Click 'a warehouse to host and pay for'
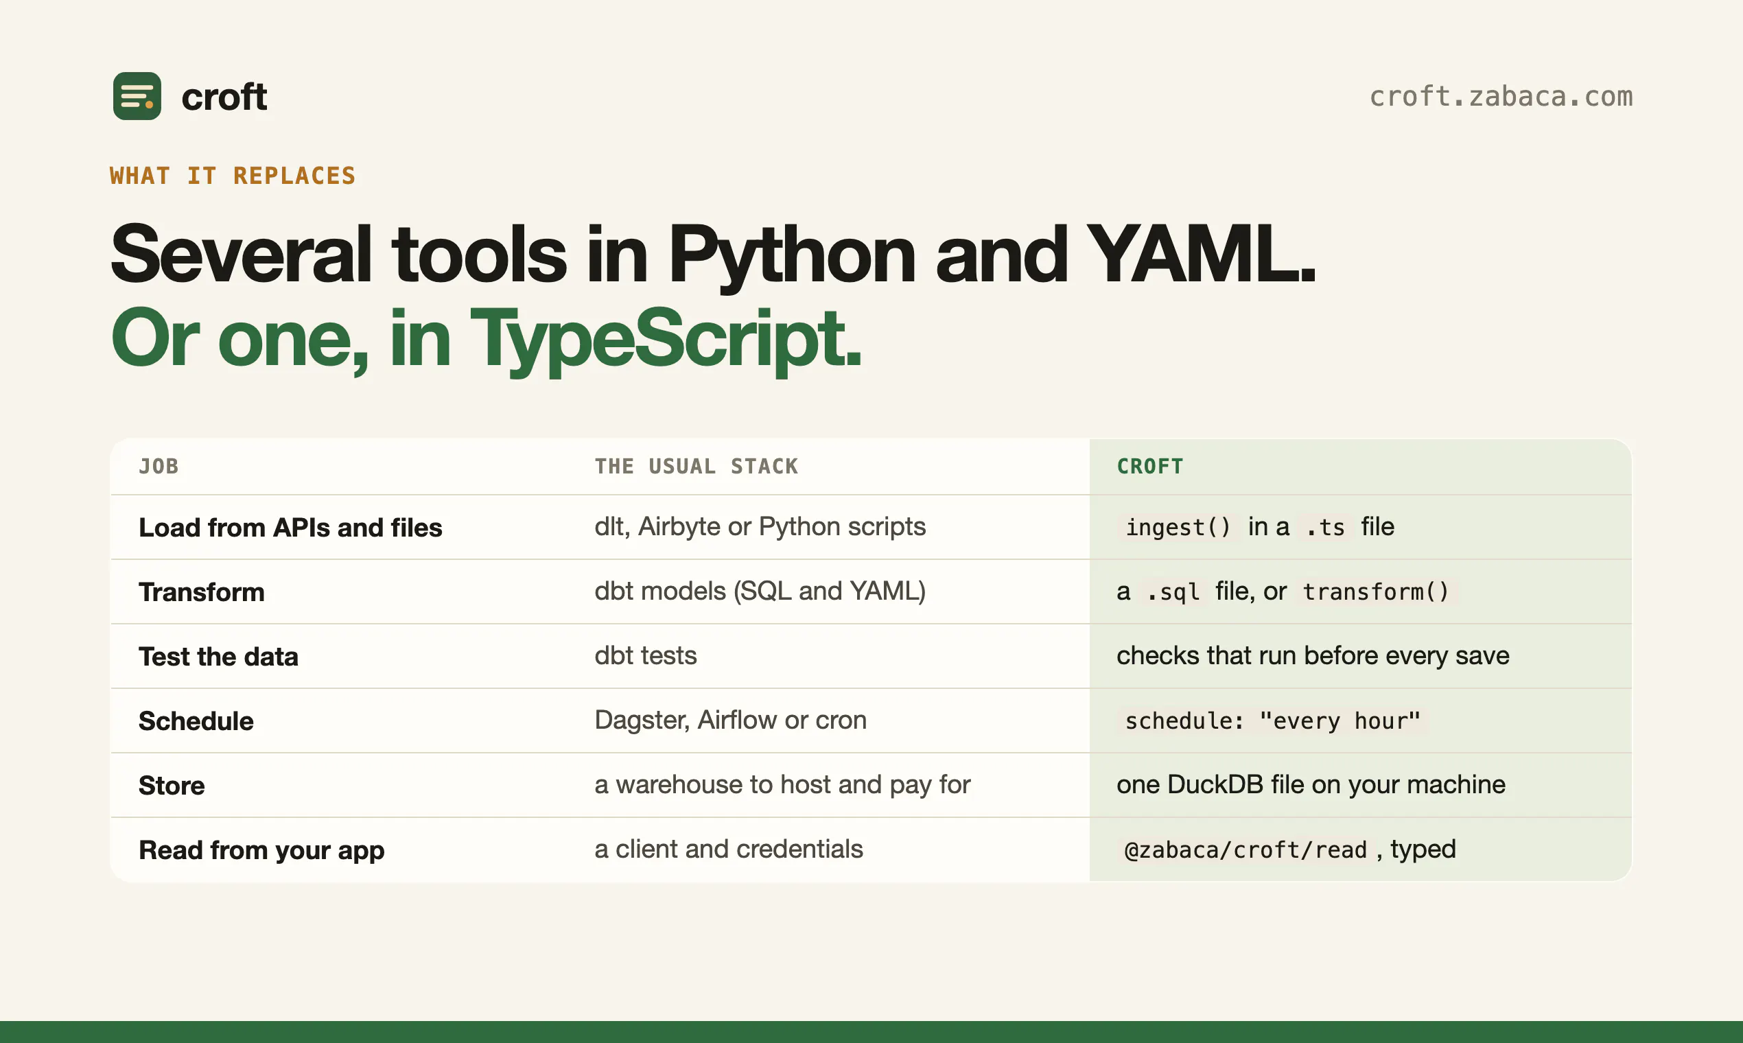The width and height of the screenshot is (1743, 1043). 782,785
